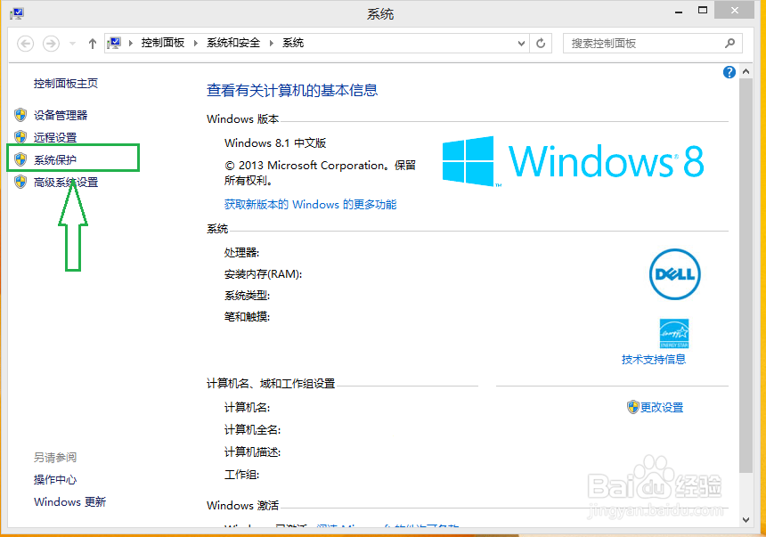This screenshot has height=537, width=766.
Task: Open 控制面板主页 link
Action: pos(65,84)
